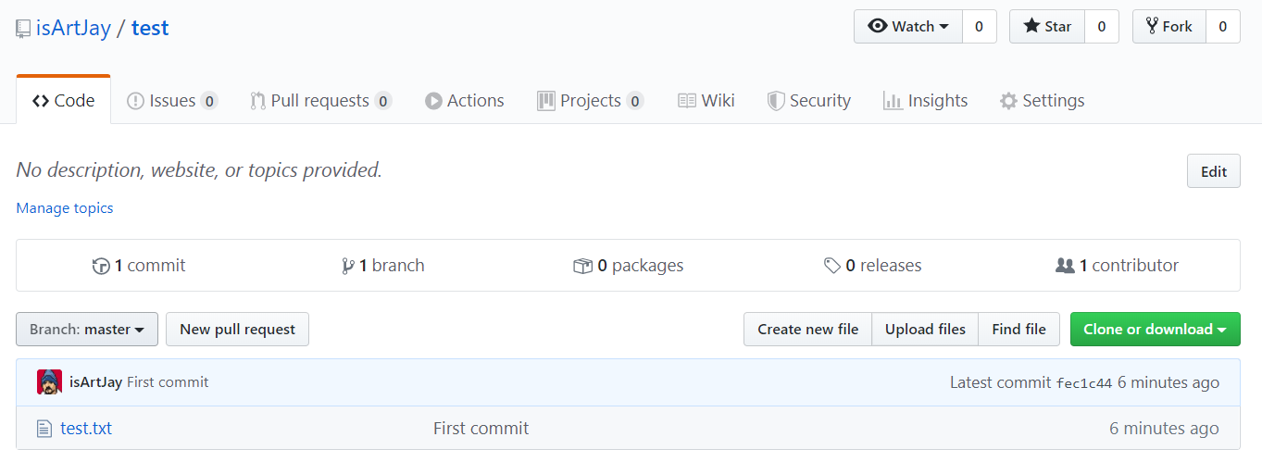Click the releases tag icon
Viewport: 1262px width, 462px height.
[832, 266]
